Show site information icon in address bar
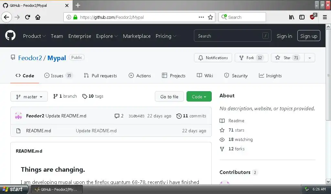This screenshot has width=331, height=194. [69, 17]
